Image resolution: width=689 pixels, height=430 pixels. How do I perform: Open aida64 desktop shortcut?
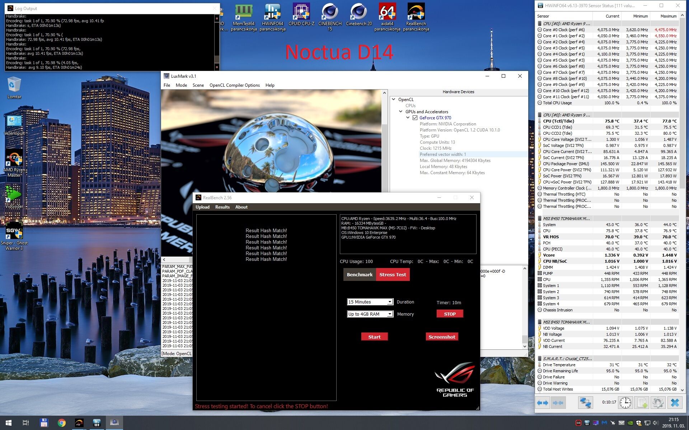(x=387, y=18)
